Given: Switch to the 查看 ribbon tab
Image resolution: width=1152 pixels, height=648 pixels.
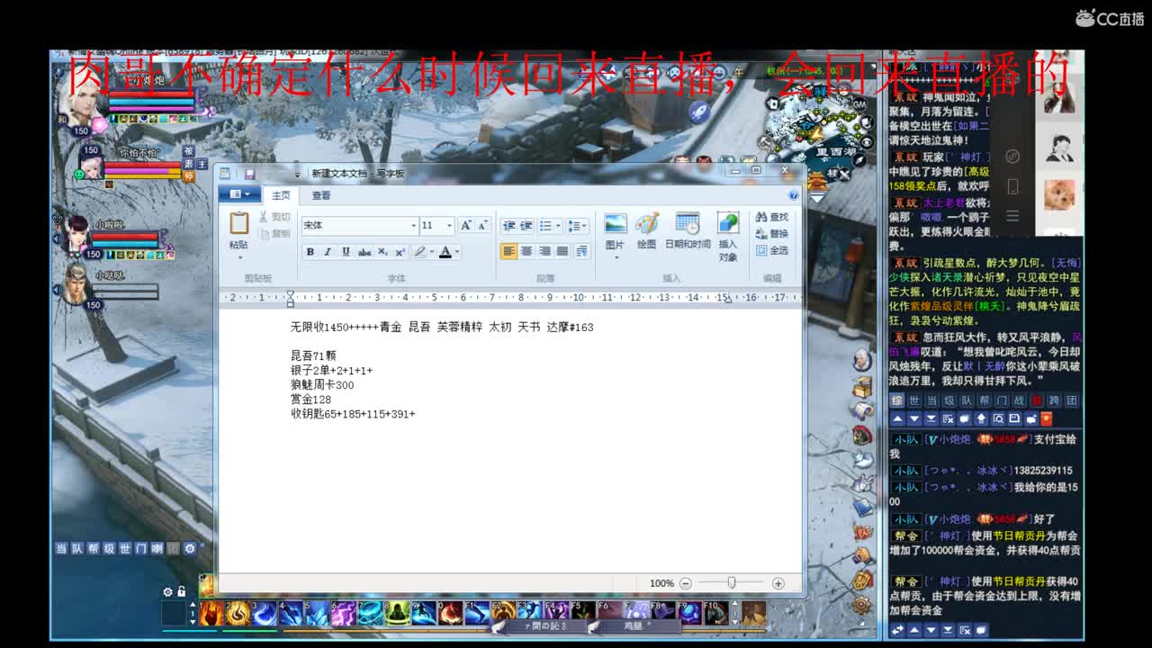Looking at the screenshot, I should tap(321, 195).
